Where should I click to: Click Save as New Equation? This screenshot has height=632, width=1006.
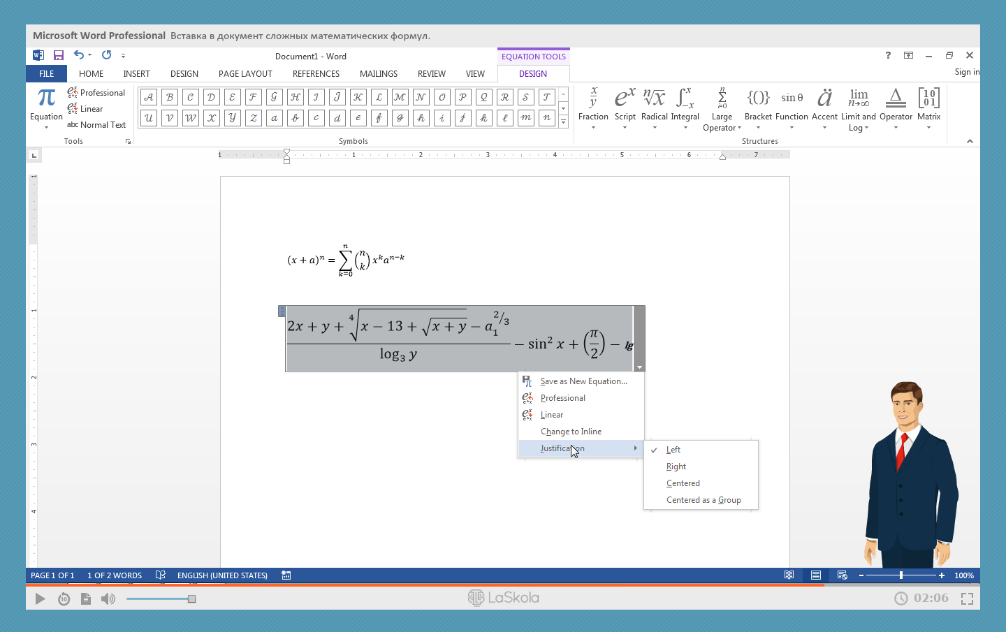click(583, 381)
